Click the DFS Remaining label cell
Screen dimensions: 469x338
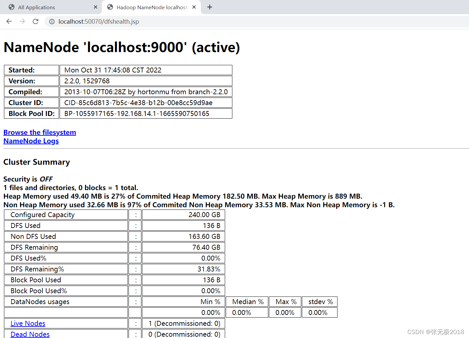coord(66,247)
